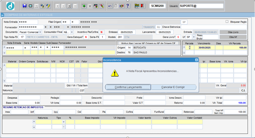The image size is (255, 138).
Task: Click the Save floppy disk icon
Action: coord(24,6)
